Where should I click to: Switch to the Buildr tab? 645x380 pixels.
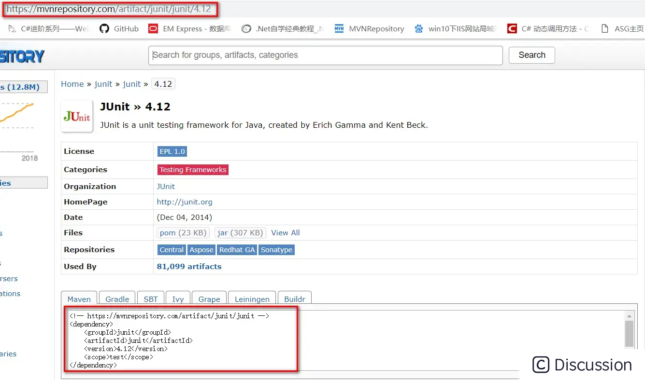click(295, 299)
